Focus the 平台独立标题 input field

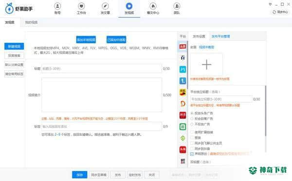[x=221, y=99]
